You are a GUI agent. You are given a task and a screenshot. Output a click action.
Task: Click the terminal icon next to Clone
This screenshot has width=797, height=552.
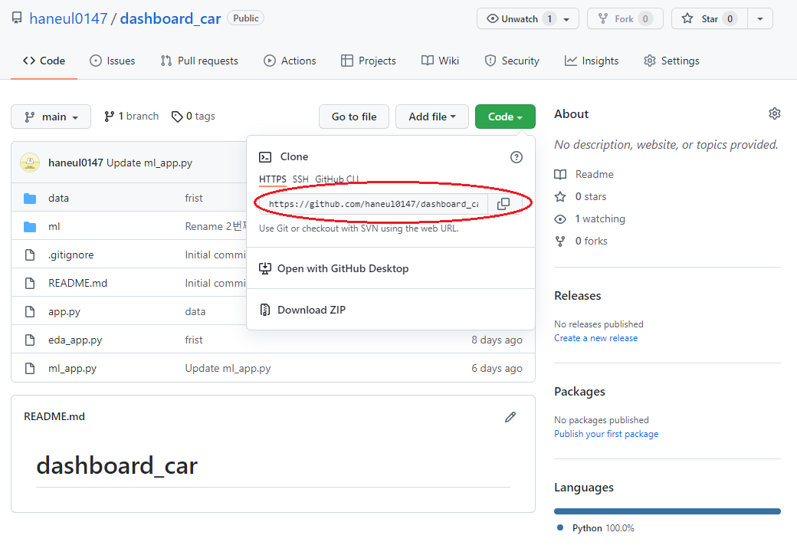click(265, 157)
